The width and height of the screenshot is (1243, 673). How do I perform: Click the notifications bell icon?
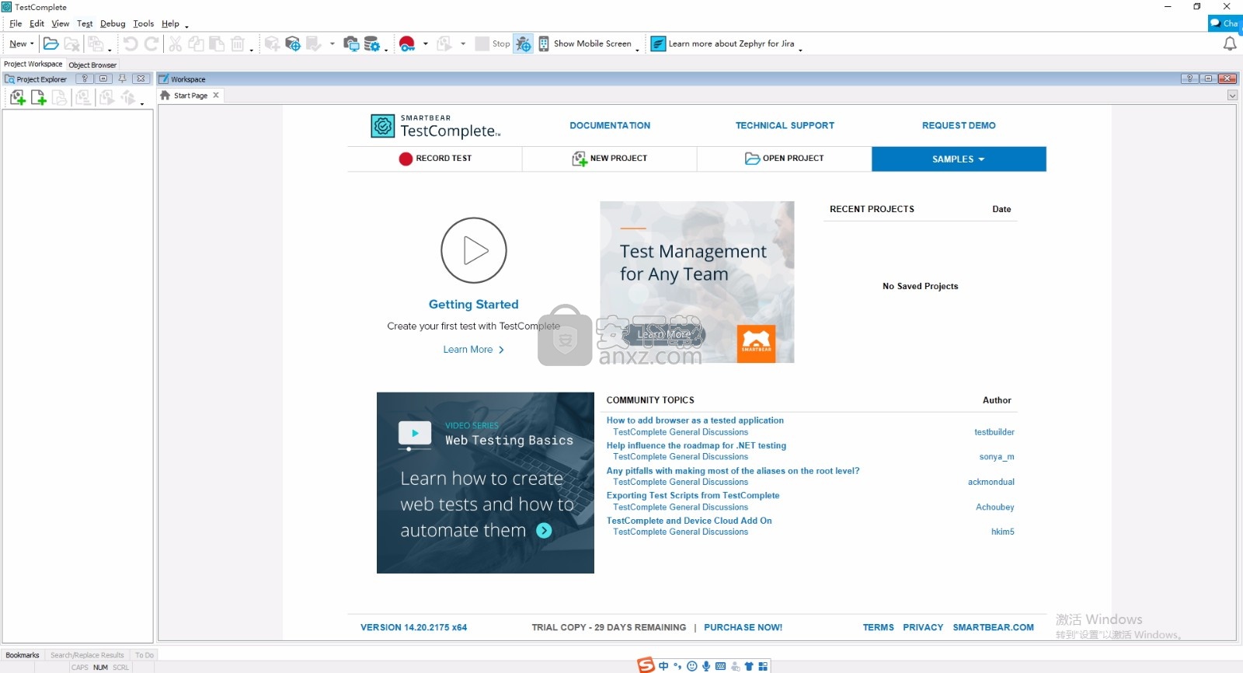[x=1230, y=44]
